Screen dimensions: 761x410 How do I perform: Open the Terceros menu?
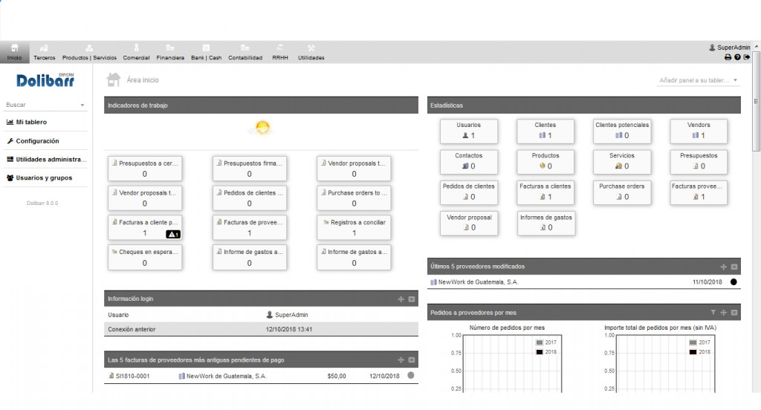[x=44, y=52]
